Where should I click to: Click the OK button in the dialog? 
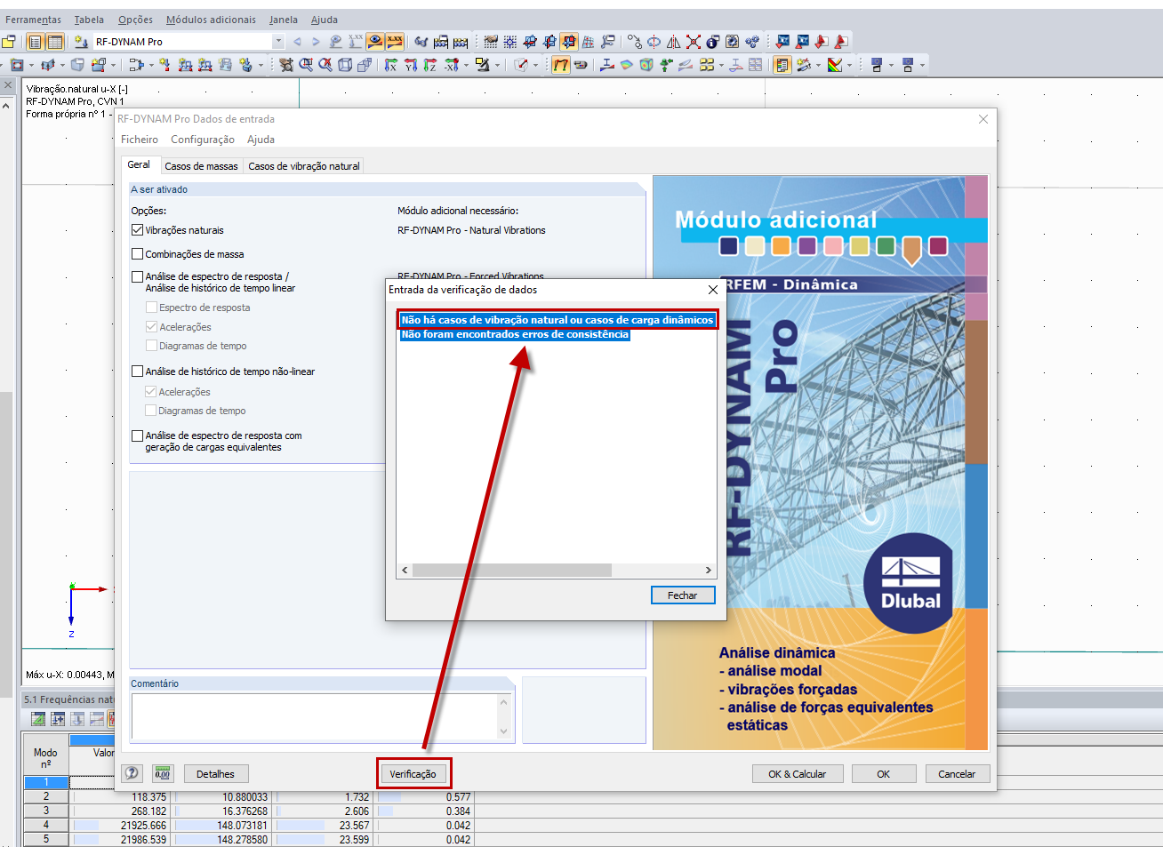pyautogui.click(x=884, y=774)
